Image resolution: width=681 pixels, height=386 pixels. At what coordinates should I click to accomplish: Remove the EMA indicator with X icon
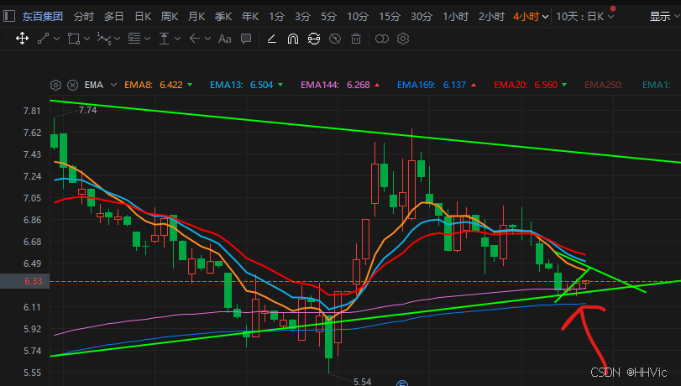coord(72,85)
